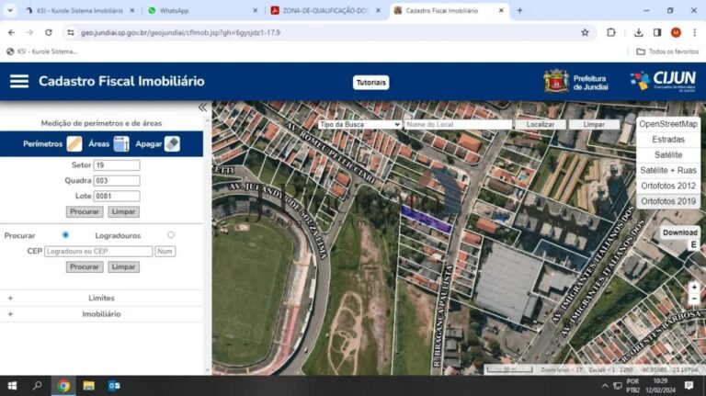The width and height of the screenshot is (706, 396).
Task: Open the tab search dropdown arrow
Action: (x=10, y=10)
